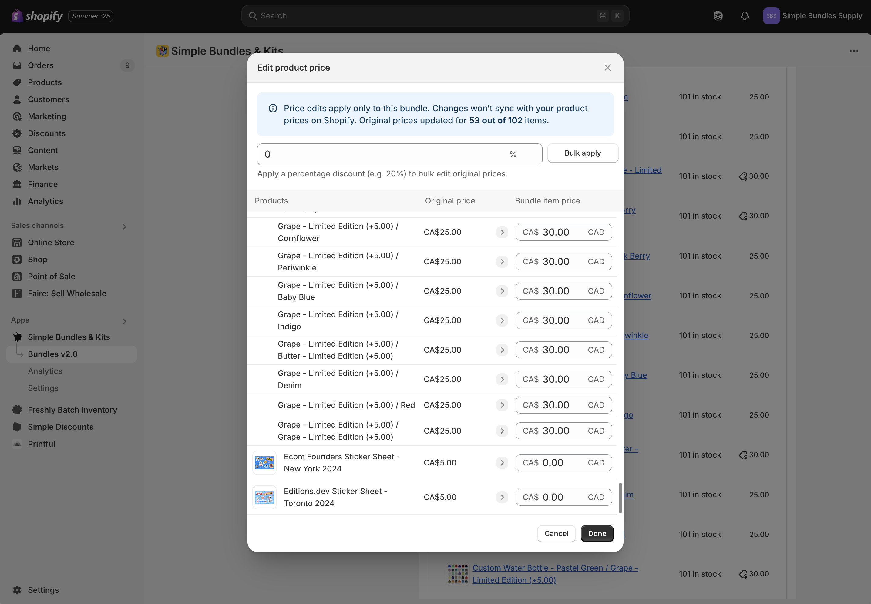
Task: Expand the Sales channels section
Action: click(x=125, y=227)
